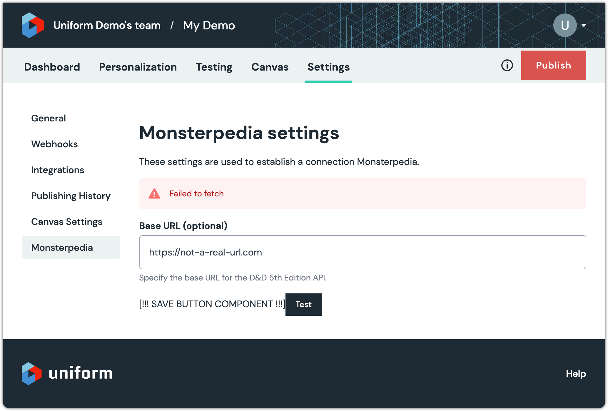Open Webhooks in the sidebar
608x411 pixels.
tap(54, 144)
